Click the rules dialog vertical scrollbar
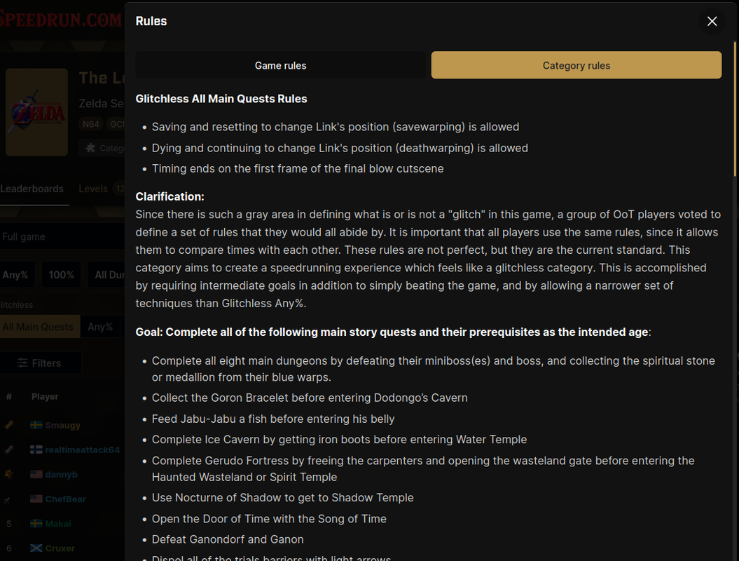The image size is (739, 561). point(735,109)
